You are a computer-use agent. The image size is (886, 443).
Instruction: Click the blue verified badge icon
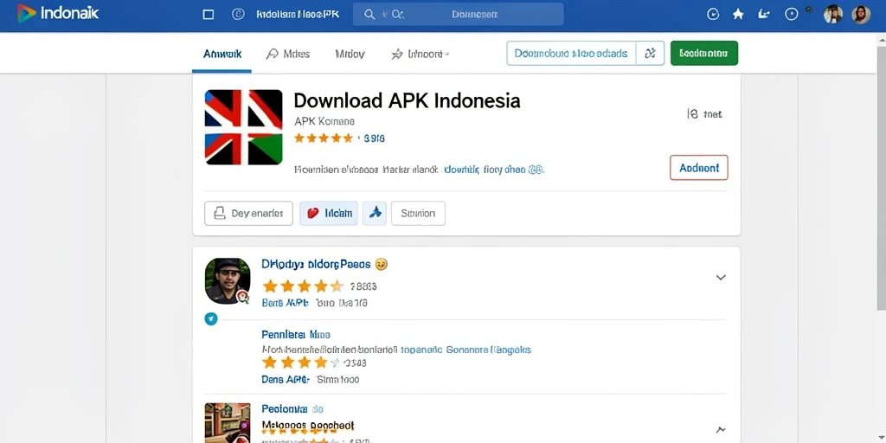tap(211, 319)
